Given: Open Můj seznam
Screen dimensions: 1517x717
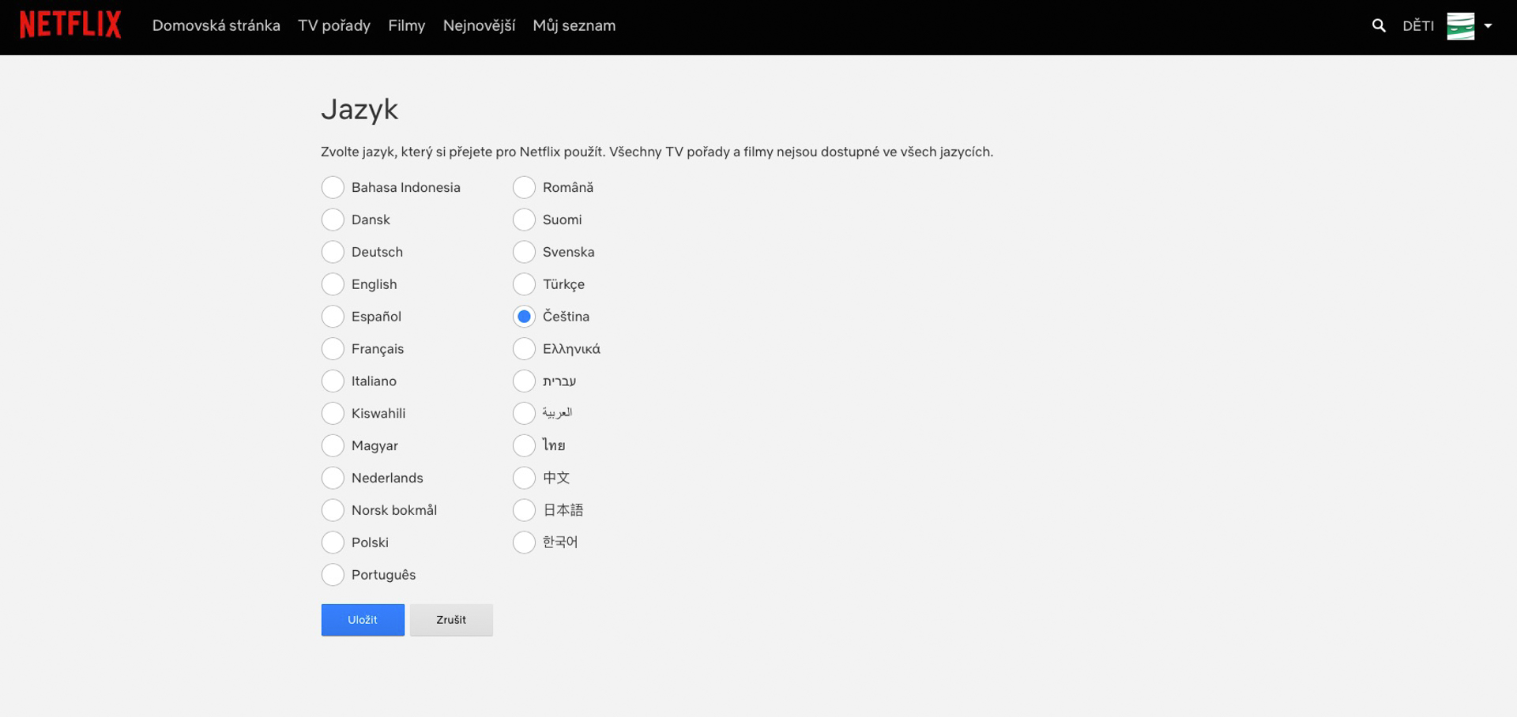Looking at the screenshot, I should coord(574,25).
